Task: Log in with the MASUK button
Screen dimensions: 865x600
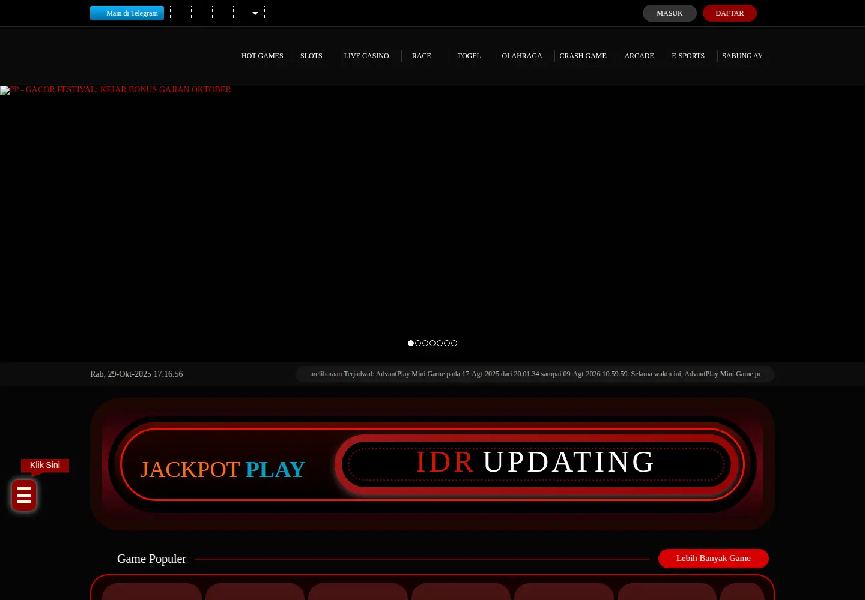Action: [670, 13]
